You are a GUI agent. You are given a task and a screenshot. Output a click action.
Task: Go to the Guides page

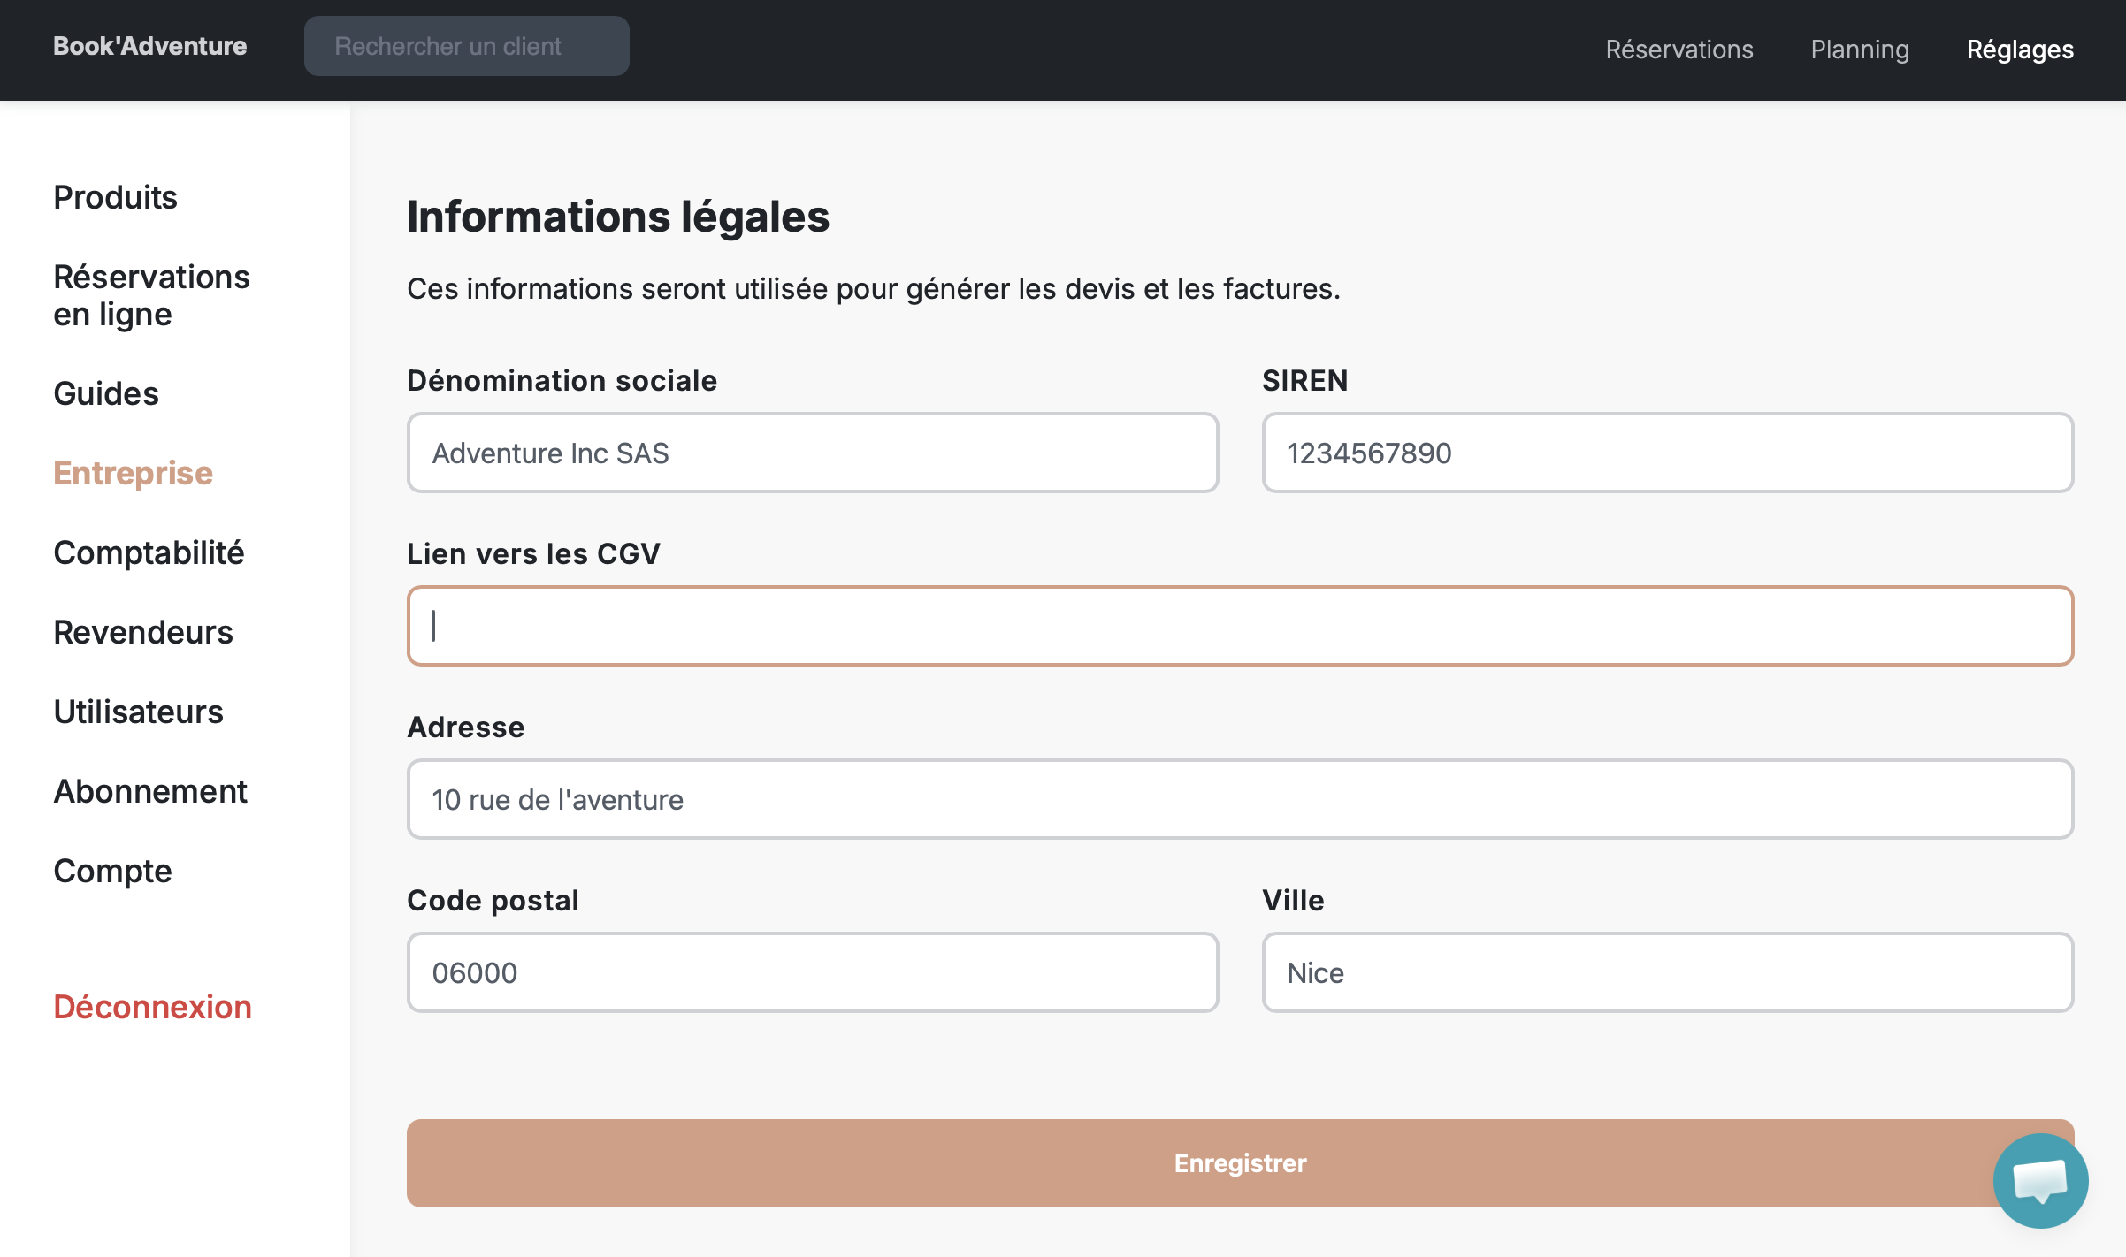pyautogui.click(x=105, y=394)
